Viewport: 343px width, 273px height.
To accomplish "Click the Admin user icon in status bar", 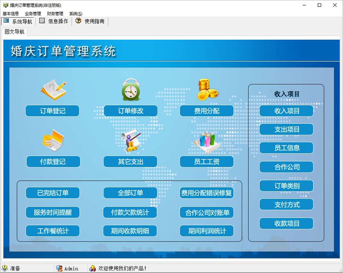I will click(x=59, y=269).
